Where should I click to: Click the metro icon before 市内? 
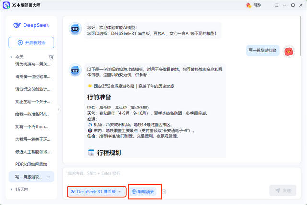[x=90, y=130]
